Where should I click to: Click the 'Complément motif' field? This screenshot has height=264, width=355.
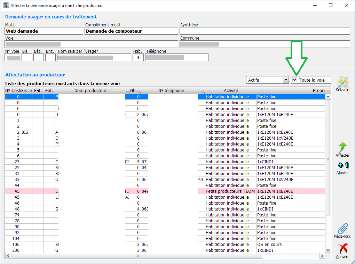pos(131,31)
